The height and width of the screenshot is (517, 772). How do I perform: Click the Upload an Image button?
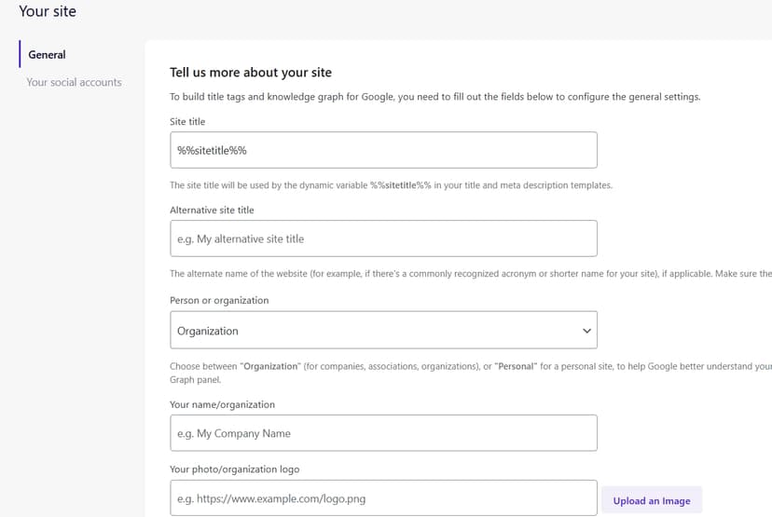pyautogui.click(x=652, y=500)
